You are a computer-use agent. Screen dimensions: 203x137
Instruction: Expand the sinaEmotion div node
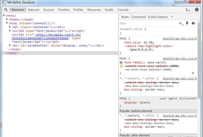tap(10, 46)
